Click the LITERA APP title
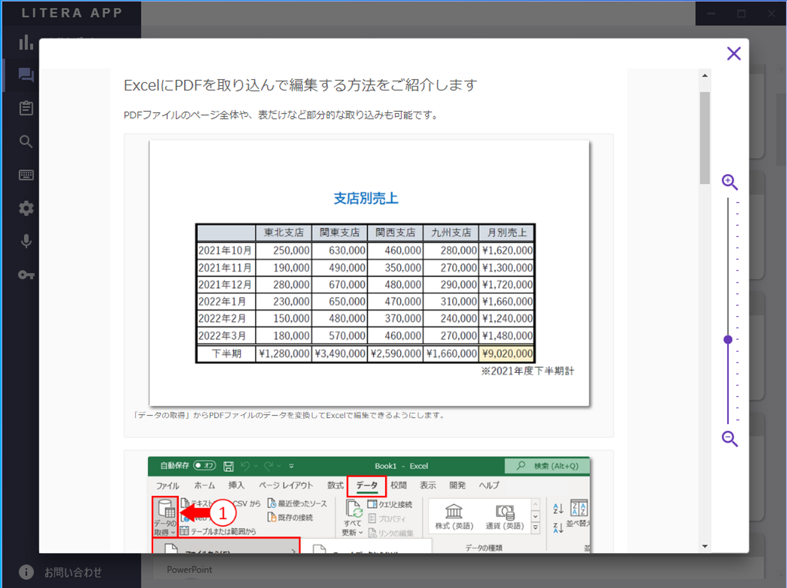The width and height of the screenshot is (787, 588). point(72,13)
